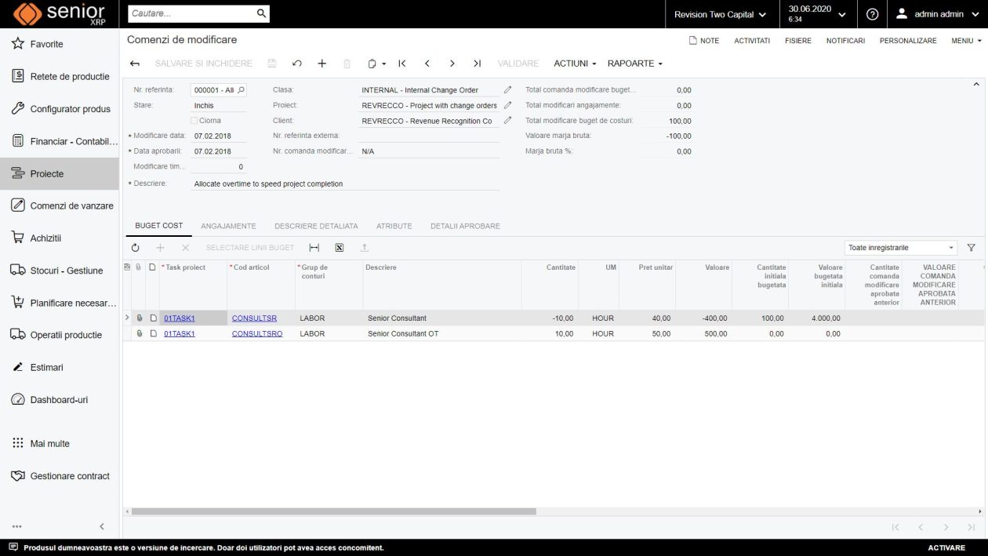
Task: Click the row selector checkbox in grid header
Action: tap(126, 267)
